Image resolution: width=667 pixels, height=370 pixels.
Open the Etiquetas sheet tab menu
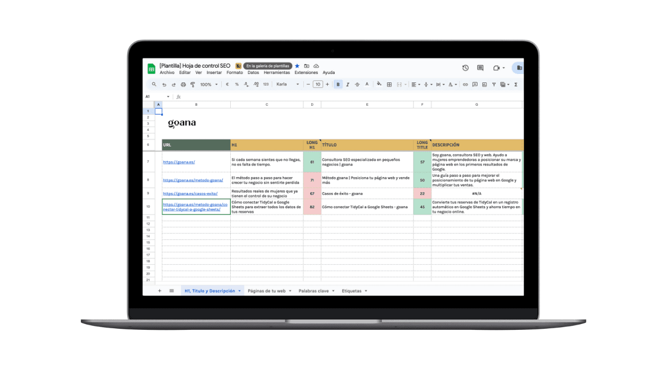(x=365, y=291)
